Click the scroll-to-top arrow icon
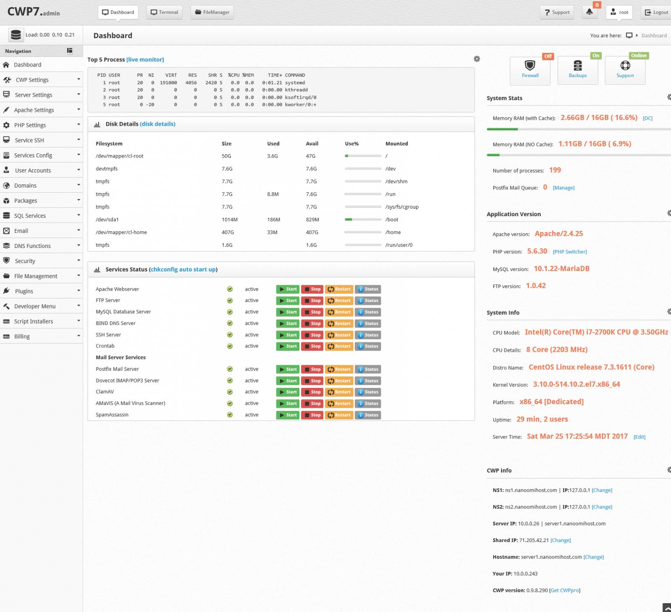 (x=666, y=608)
